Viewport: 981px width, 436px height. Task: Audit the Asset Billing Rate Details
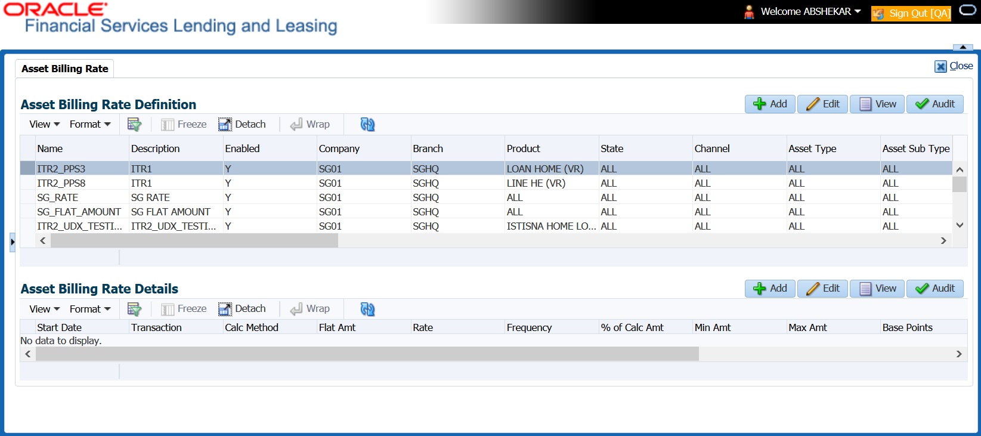click(x=935, y=288)
